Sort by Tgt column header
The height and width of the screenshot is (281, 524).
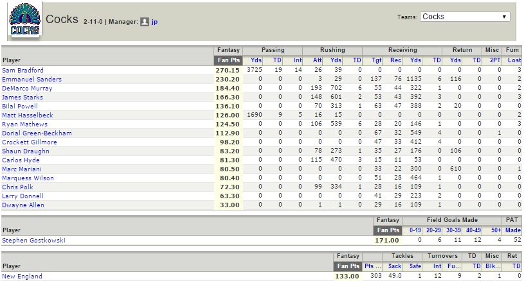point(376,60)
